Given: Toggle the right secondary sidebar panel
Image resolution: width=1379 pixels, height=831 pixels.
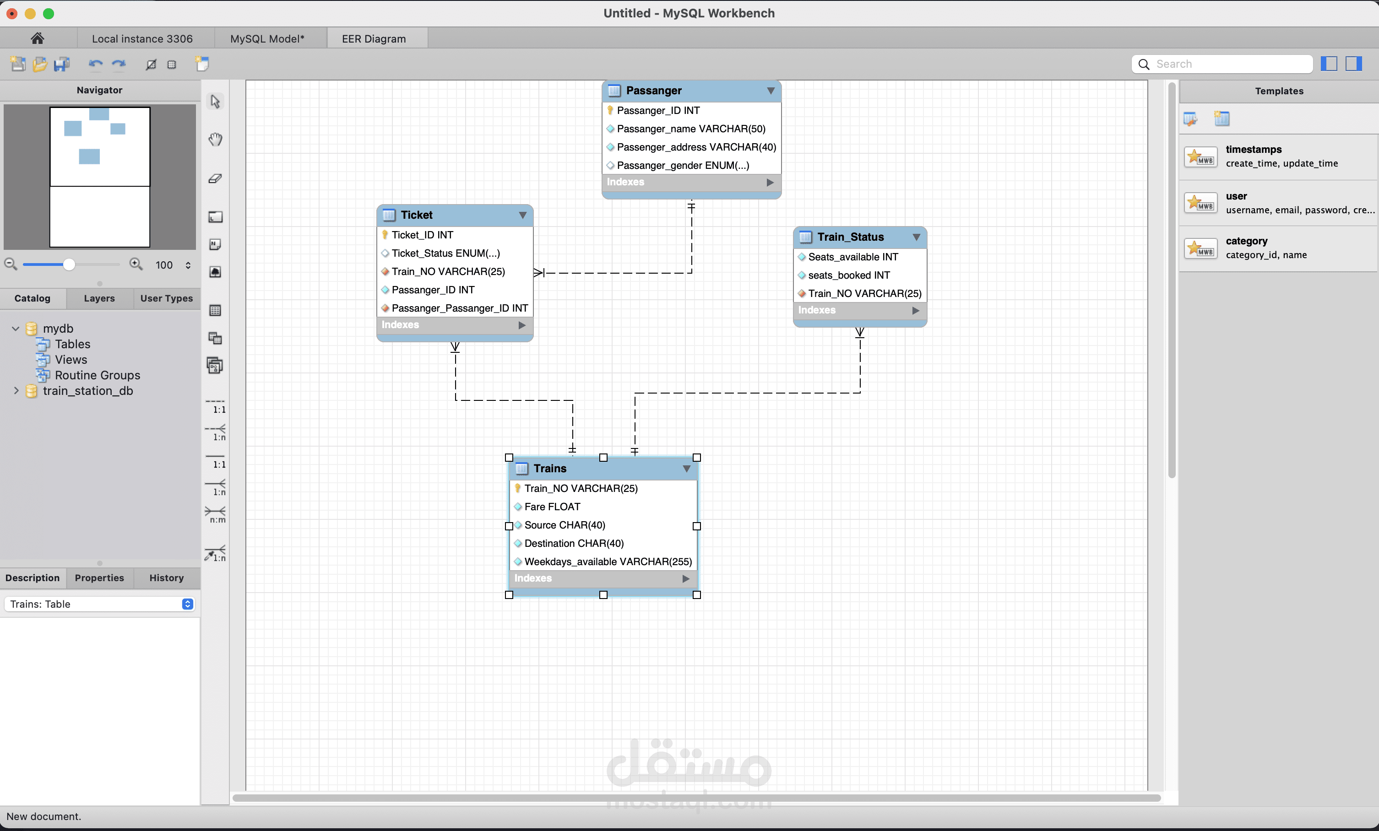Looking at the screenshot, I should tap(1354, 64).
